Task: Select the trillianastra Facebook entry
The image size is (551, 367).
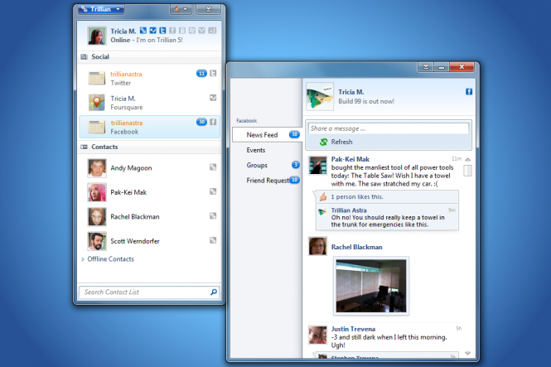Action: tap(149, 127)
